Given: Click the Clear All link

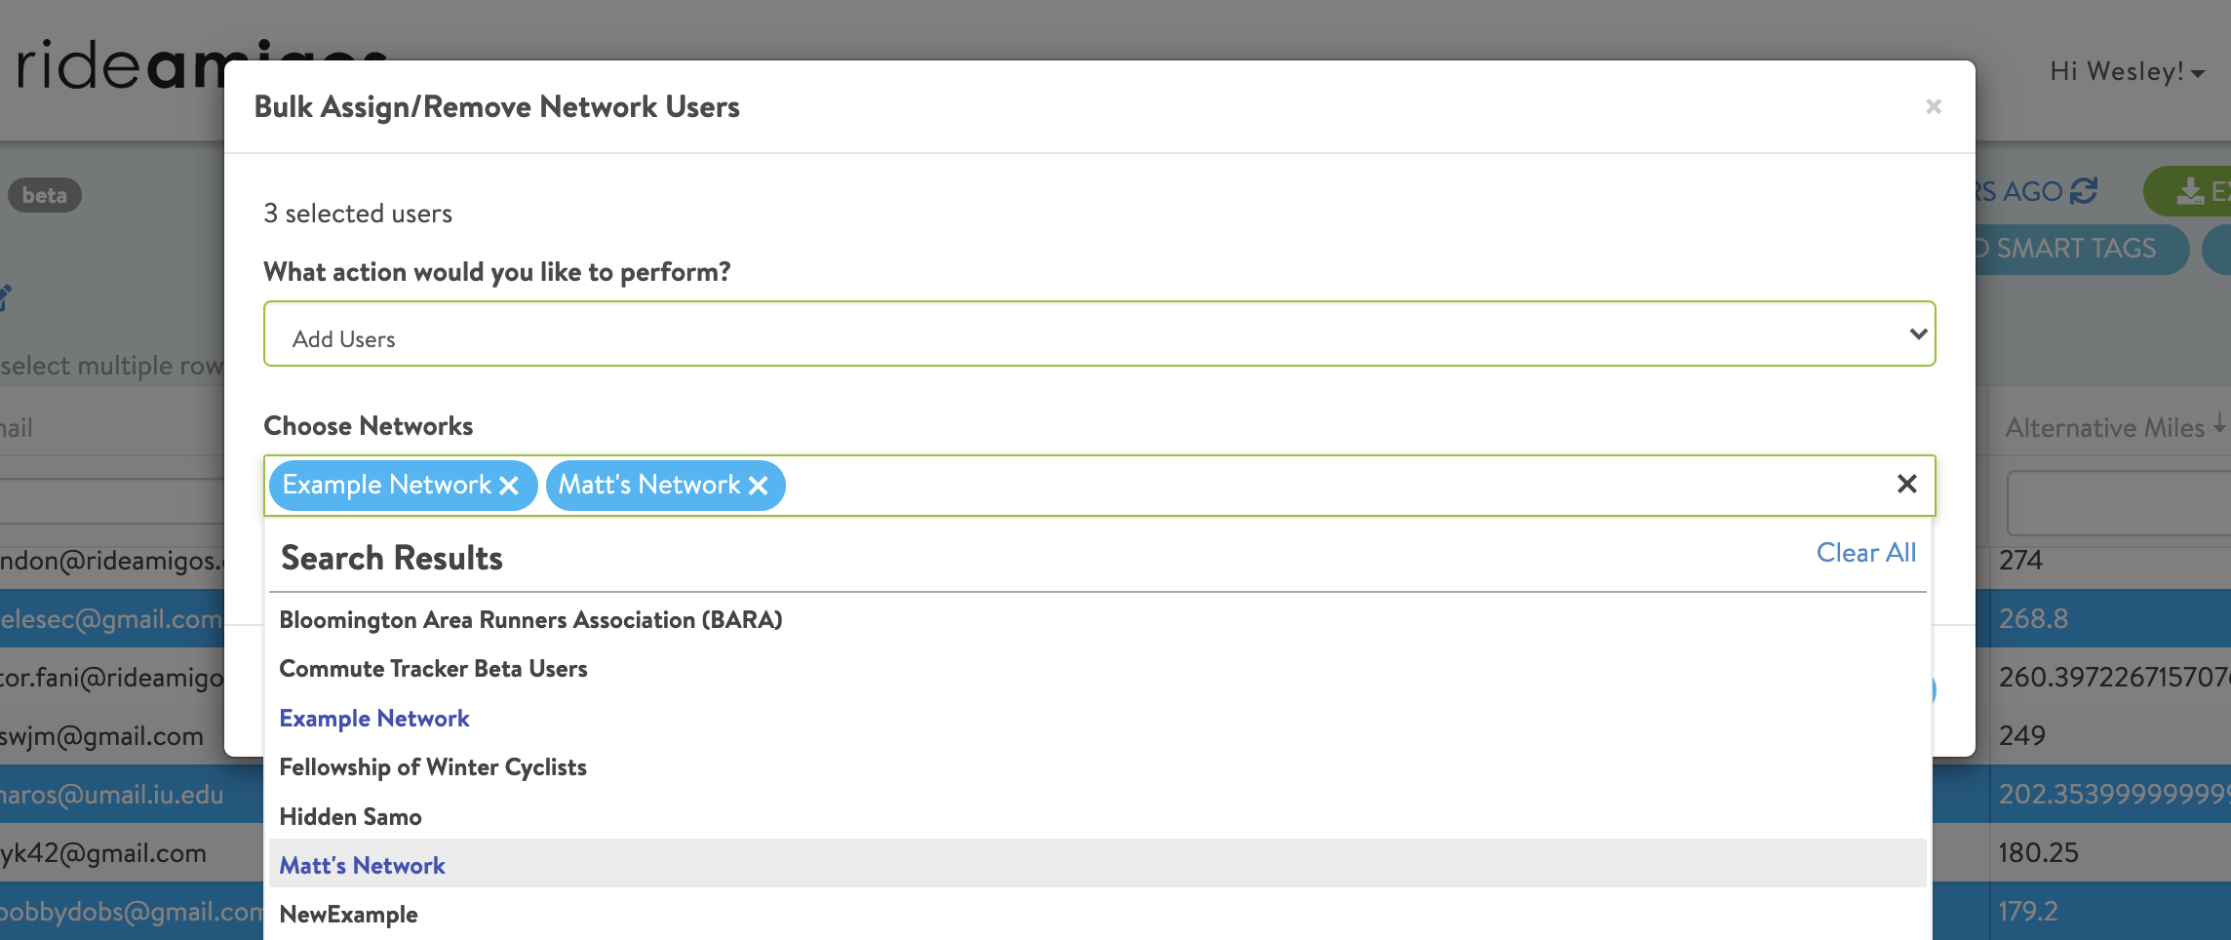Looking at the screenshot, I should [1865, 553].
